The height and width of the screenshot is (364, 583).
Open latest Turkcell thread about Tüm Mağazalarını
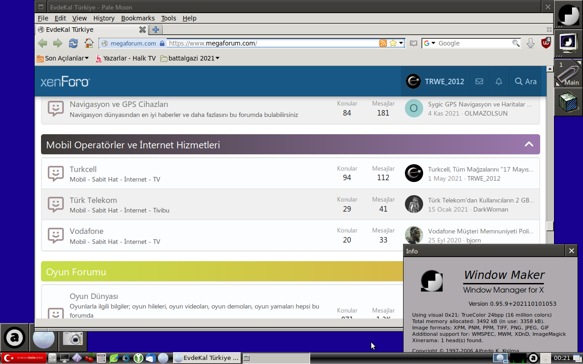pos(481,169)
